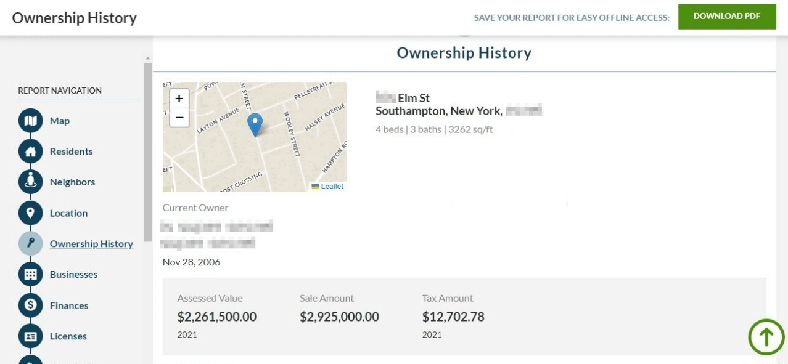Open the Leaflet attribution link
This screenshot has width=788, height=364.
(x=332, y=187)
